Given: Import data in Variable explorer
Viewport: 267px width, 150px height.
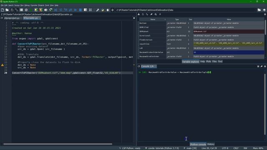Looking at the screenshot, I should point(139,15).
